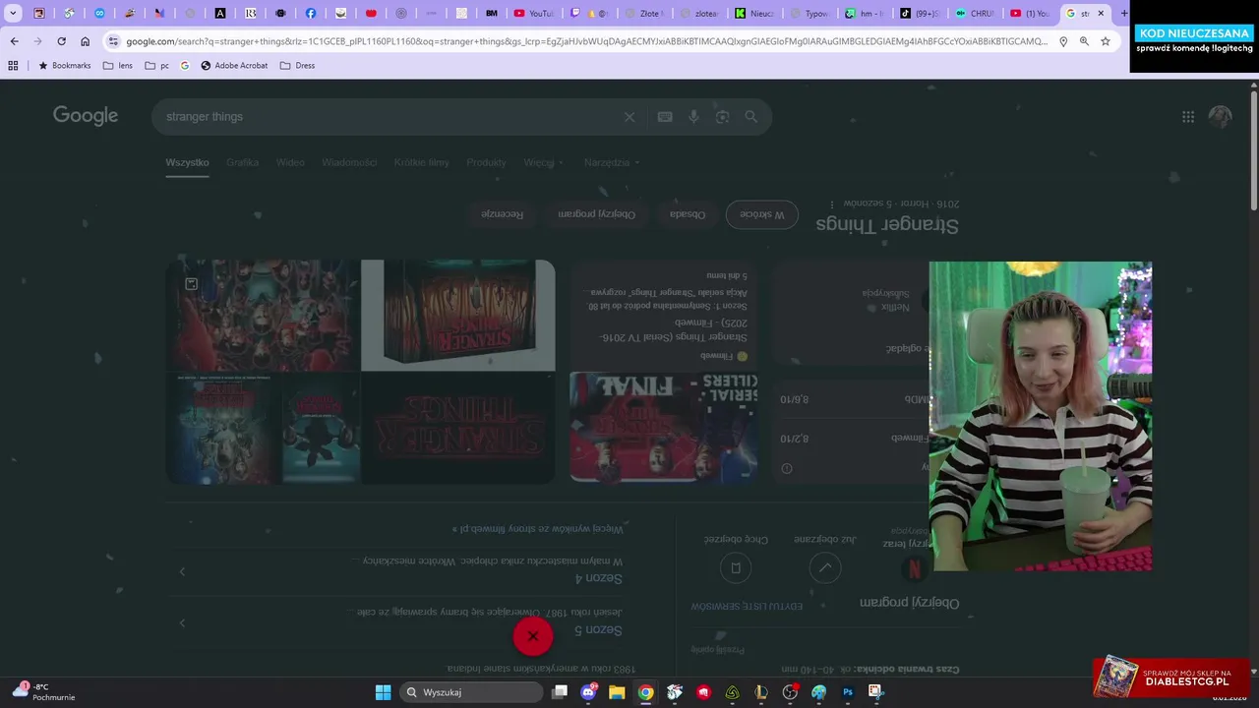The height and width of the screenshot is (708, 1259).
Task: Open the Snipping Tool icon on taskbar
Action: tap(876, 692)
